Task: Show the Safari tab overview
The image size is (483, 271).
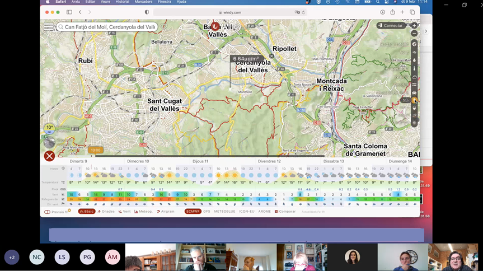Action: (412, 12)
